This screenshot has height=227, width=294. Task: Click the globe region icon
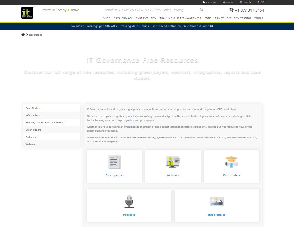[x=241, y=2]
